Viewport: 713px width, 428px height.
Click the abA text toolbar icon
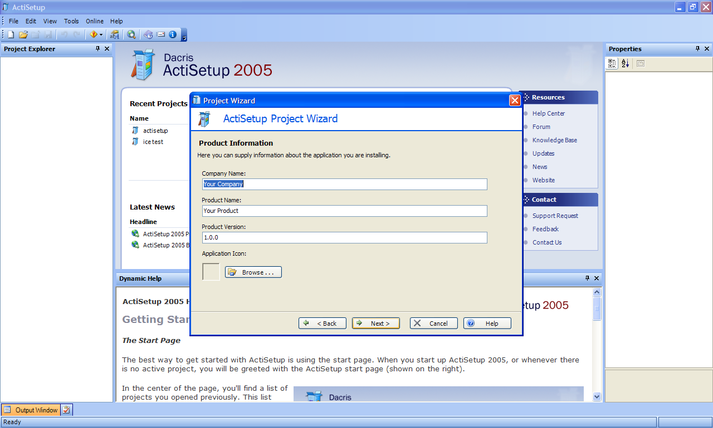tap(114, 34)
